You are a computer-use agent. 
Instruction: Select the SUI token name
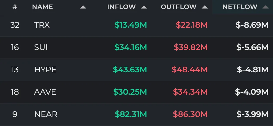point(41,47)
